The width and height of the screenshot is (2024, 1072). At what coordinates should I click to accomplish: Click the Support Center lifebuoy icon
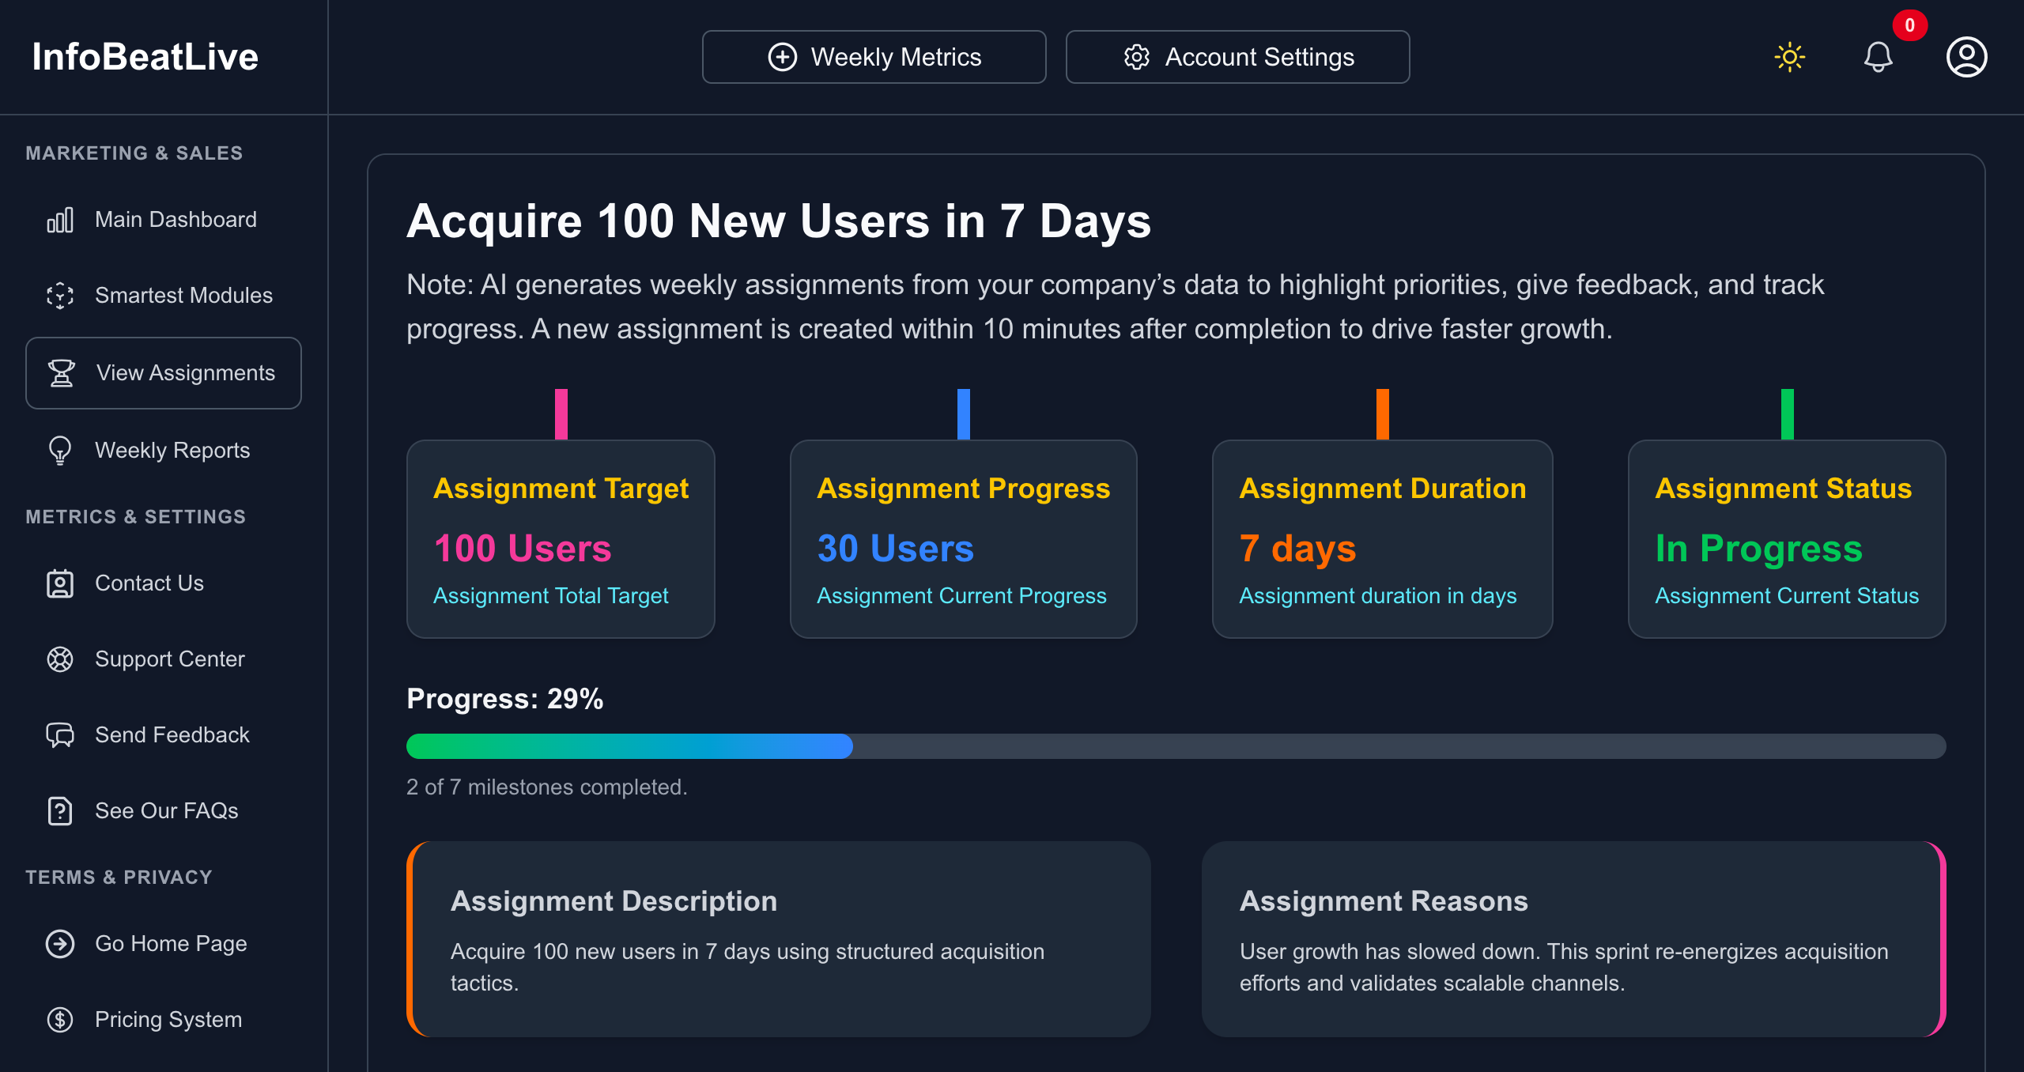(60, 659)
